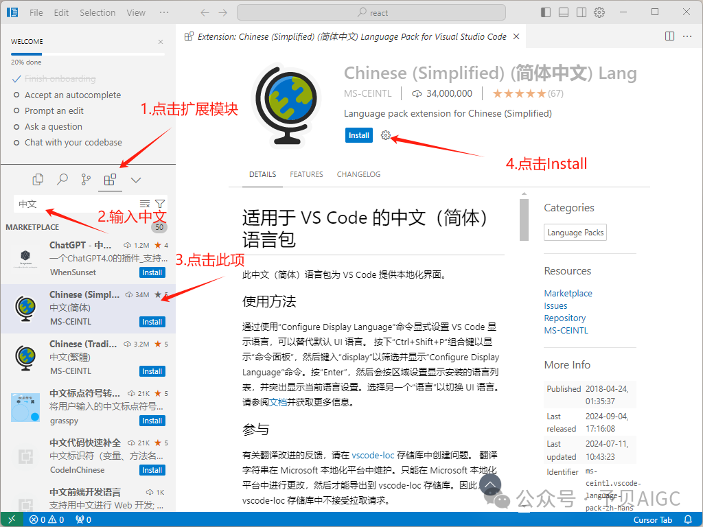Screen dimensions: 703x527
Task: Install the Chinese Simplified pack from details page
Action: 358,135
